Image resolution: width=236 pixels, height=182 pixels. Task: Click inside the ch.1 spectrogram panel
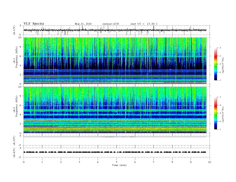point(115,61)
